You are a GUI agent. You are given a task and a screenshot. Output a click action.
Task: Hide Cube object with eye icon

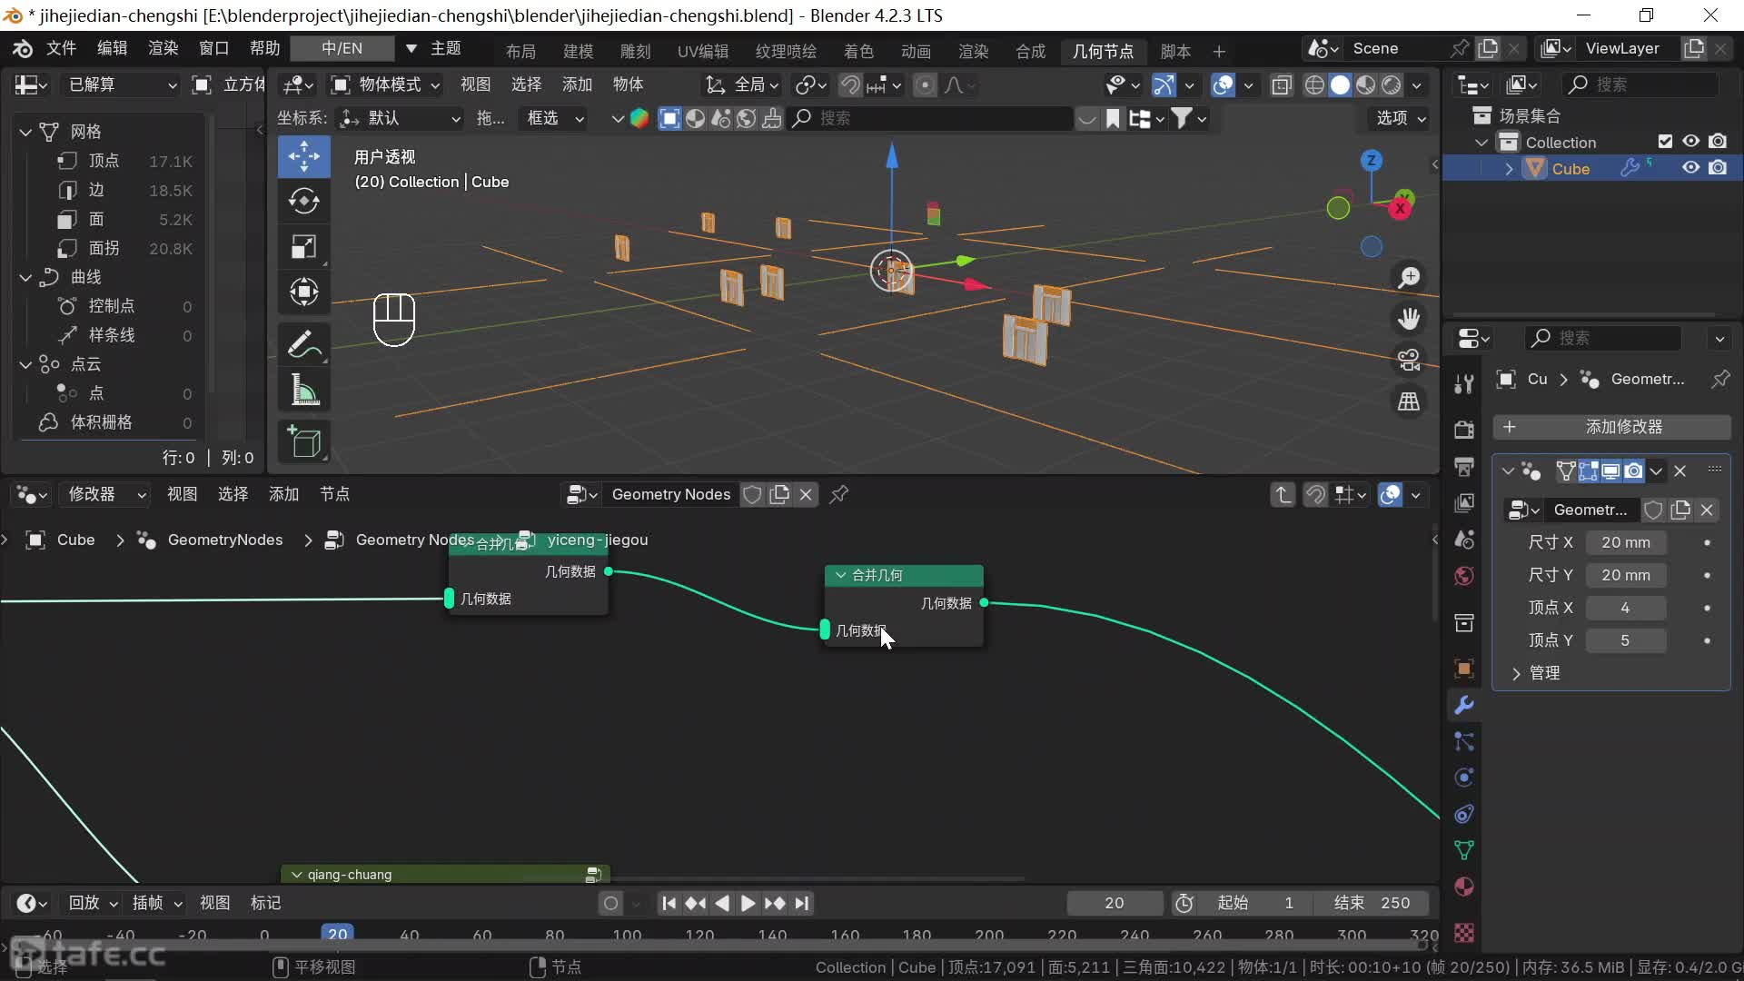pyautogui.click(x=1690, y=168)
